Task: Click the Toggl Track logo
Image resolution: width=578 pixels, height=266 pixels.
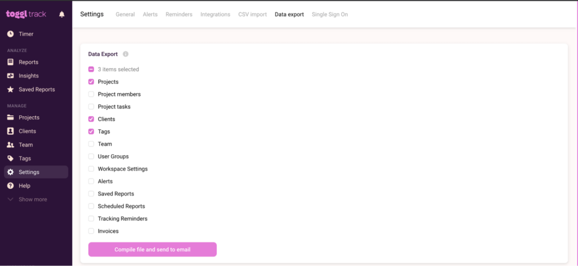Action: tap(26, 14)
